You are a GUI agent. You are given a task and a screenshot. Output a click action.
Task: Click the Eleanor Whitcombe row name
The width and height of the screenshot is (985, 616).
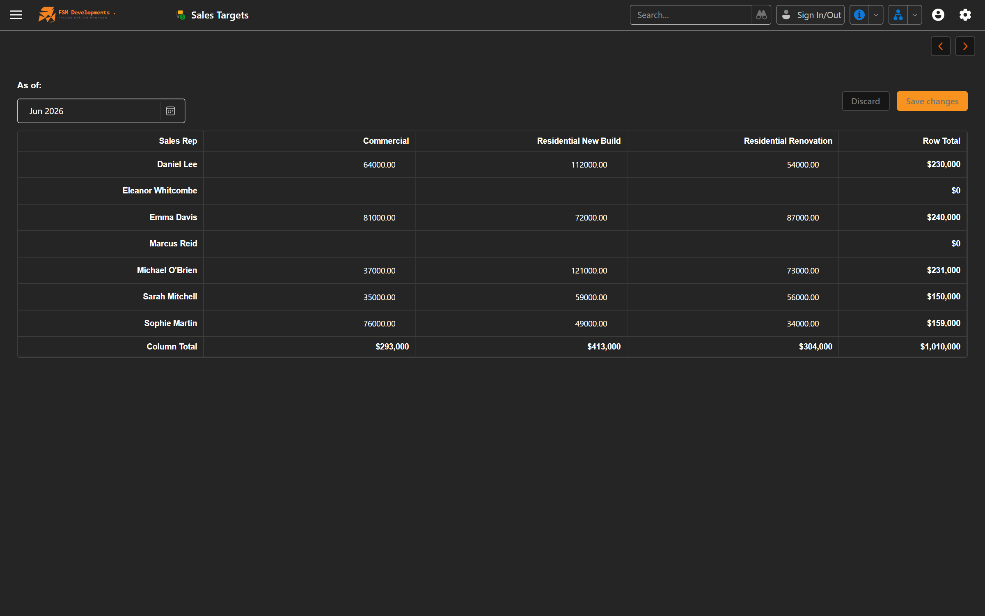[x=160, y=191]
